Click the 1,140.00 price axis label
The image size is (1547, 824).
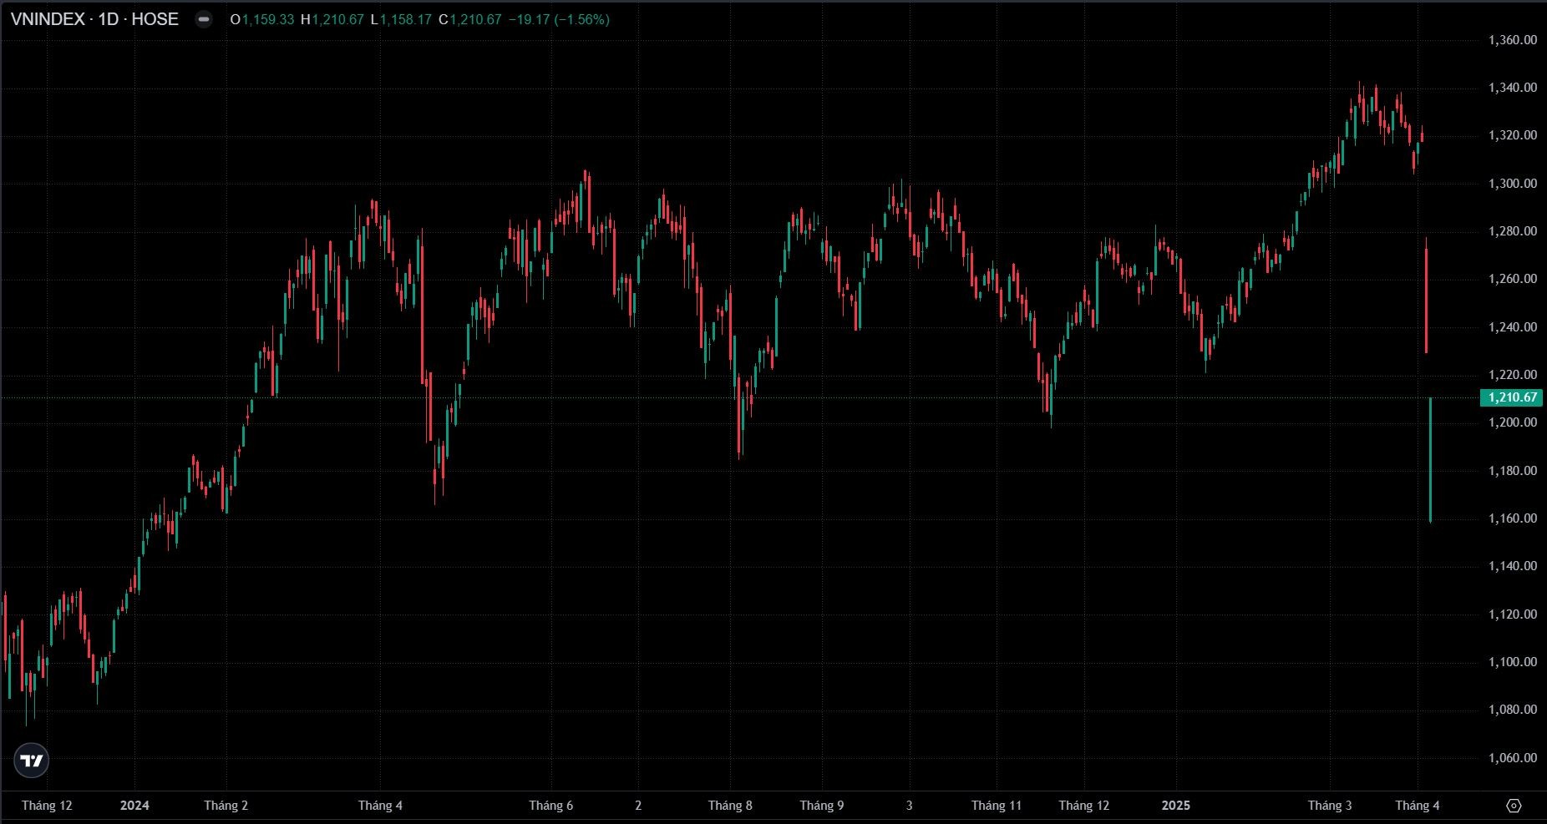[1513, 566]
